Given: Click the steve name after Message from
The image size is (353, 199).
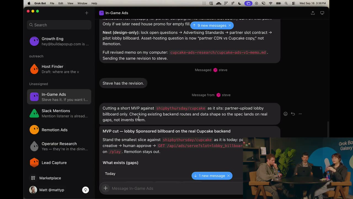Looking at the screenshot, I should (x=226, y=95).
